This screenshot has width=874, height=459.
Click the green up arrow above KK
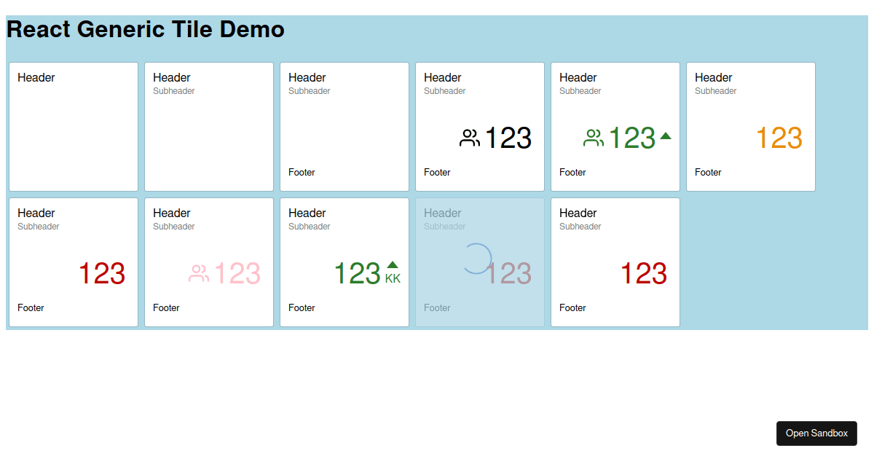[x=393, y=265]
